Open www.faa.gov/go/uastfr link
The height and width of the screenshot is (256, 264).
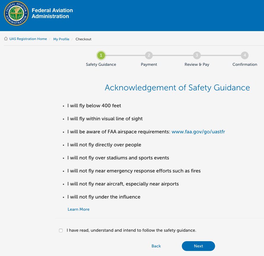[x=198, y=132]
